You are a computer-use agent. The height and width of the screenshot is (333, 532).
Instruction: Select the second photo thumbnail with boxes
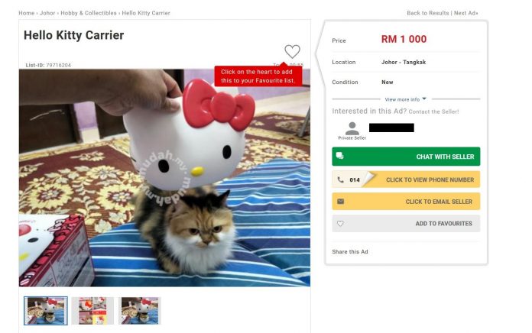click(92, 311)
